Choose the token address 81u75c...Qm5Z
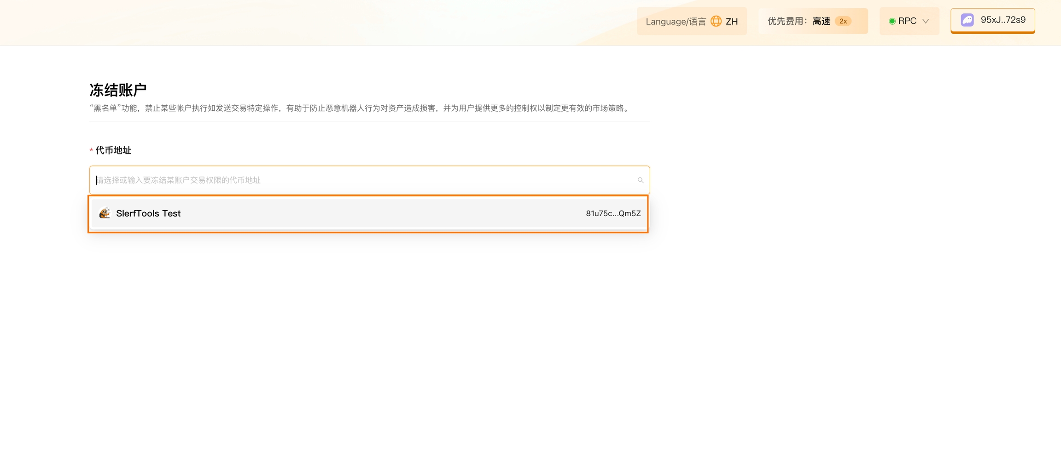The image size is (1061, 468). coord(613,213)
